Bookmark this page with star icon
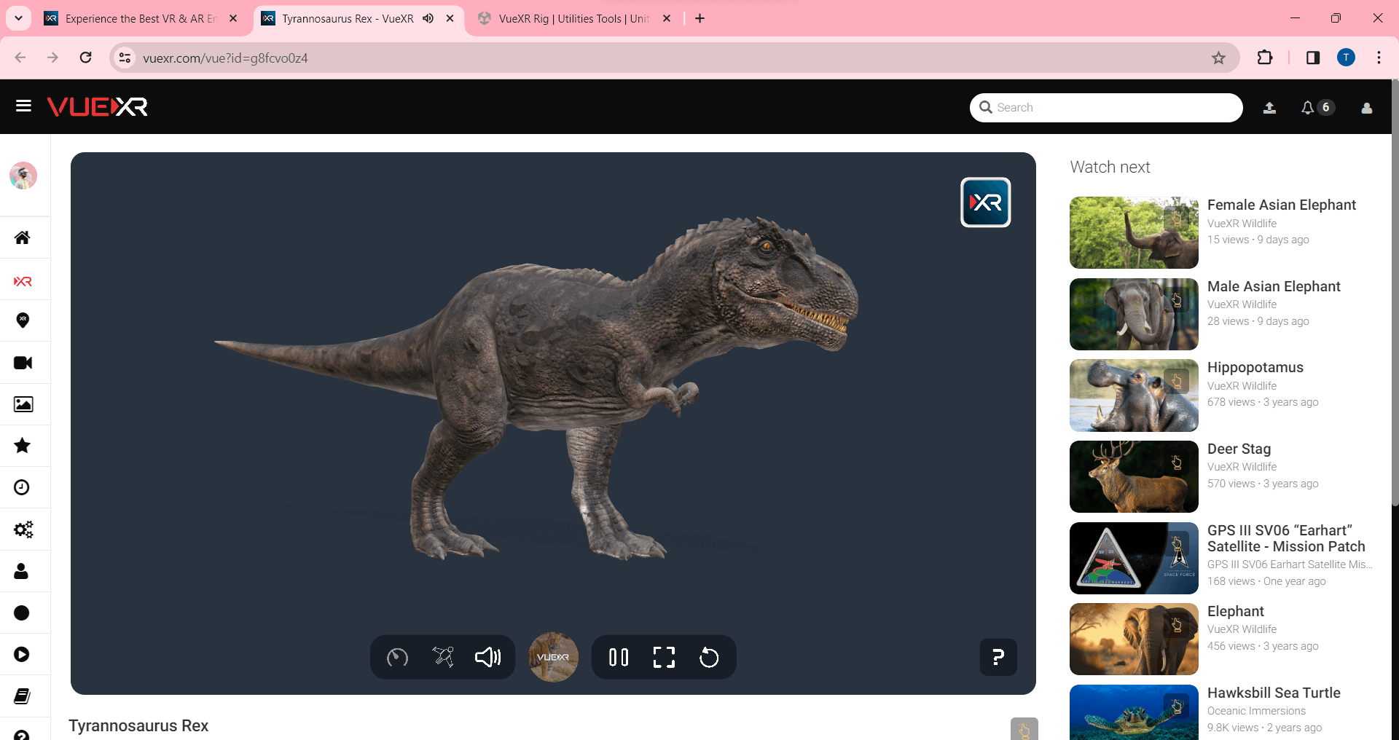Image resolution: width=1399 pixels, height=740 pixels. [x=1218, y=58]
